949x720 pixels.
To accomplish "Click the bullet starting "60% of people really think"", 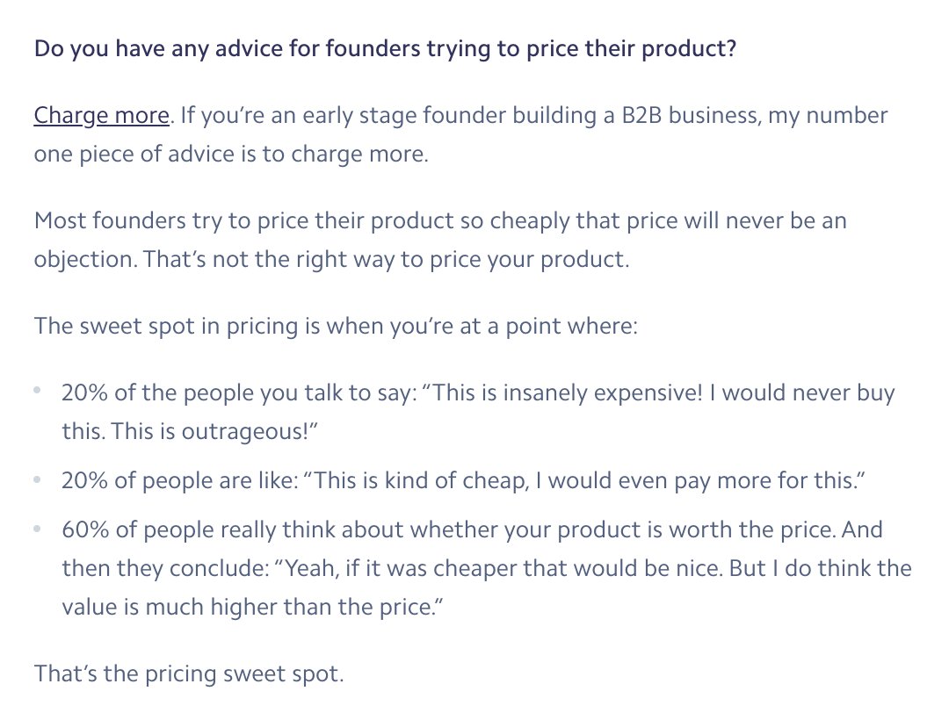I will pyautogui.click(x=487, y=567).
